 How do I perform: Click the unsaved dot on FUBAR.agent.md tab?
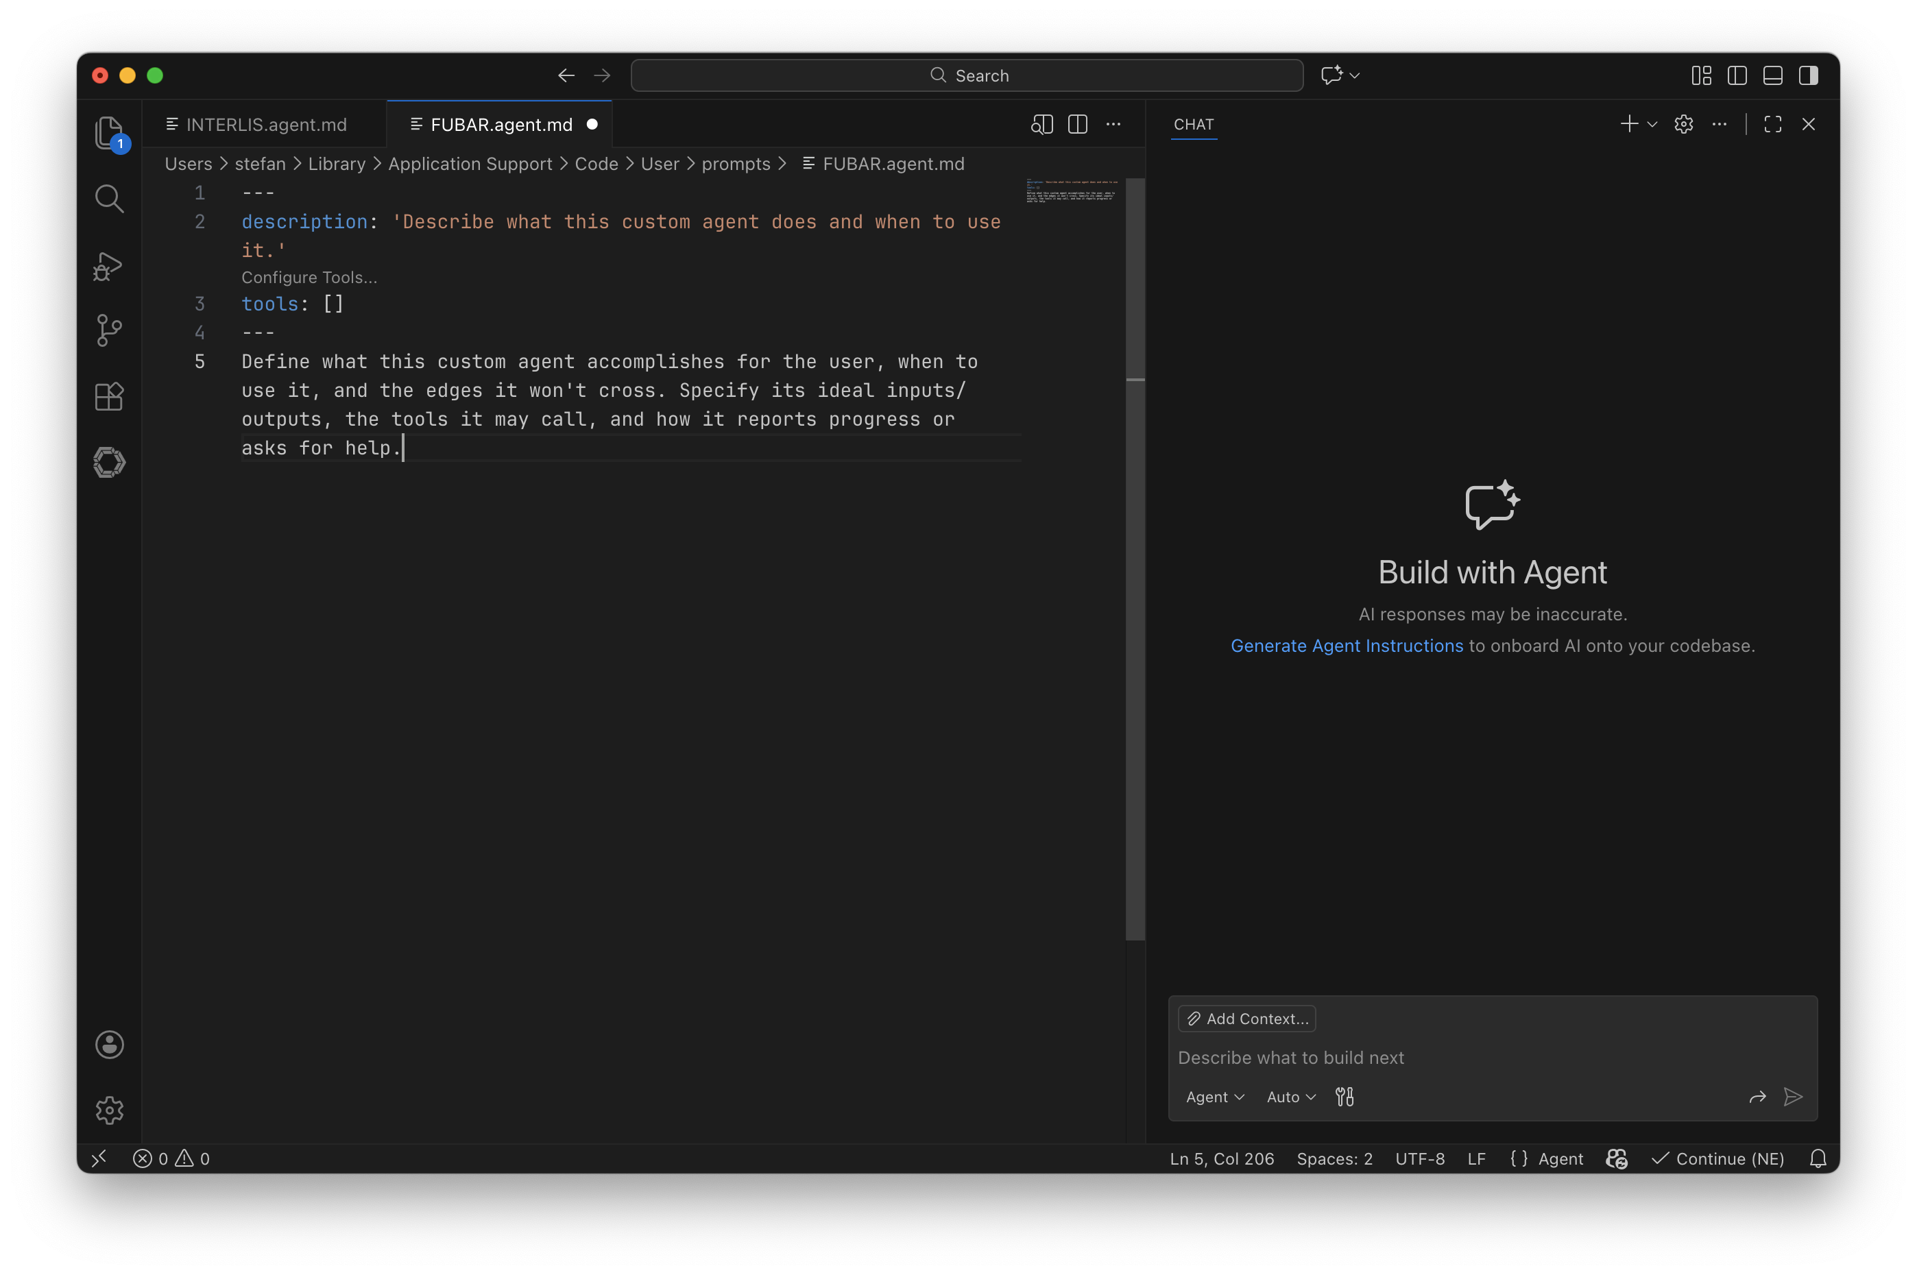592,124
